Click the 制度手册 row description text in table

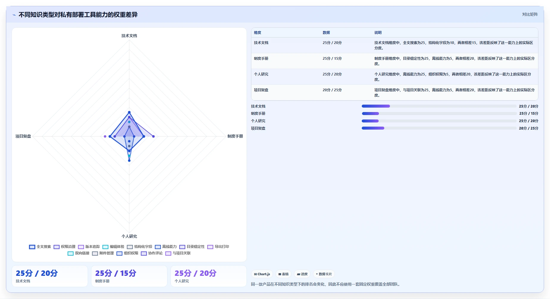pyautogui.click(x=455, y=61)
